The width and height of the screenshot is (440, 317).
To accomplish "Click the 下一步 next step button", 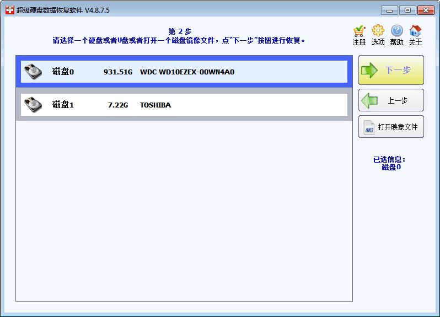I will [391, 70].
